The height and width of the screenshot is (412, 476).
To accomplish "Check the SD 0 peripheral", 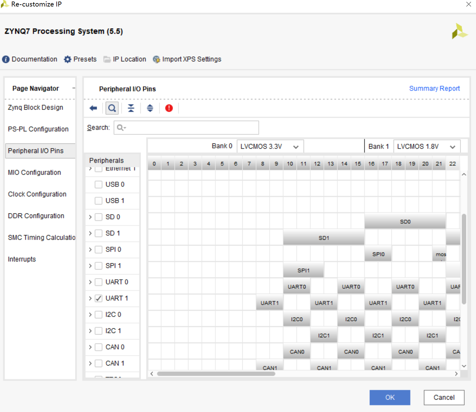I will point(99,217).
